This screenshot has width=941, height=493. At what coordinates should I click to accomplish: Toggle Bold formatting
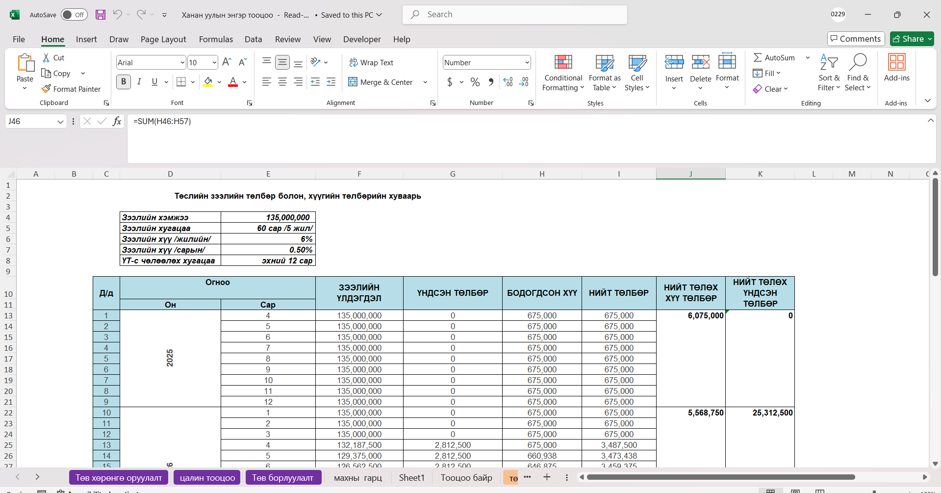[124, 82]
